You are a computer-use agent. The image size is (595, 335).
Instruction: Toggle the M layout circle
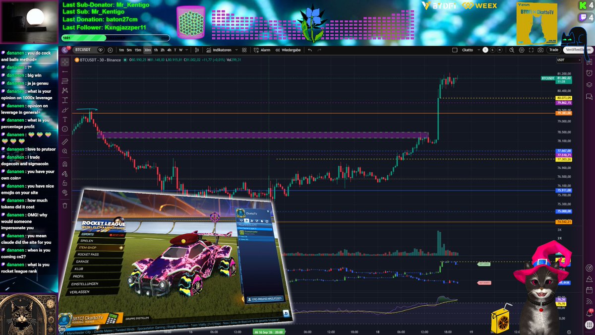pyautogui.click(x=499, y=50)
